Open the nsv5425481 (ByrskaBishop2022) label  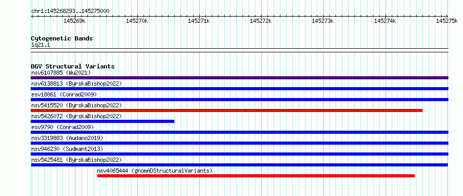(76, 160)
